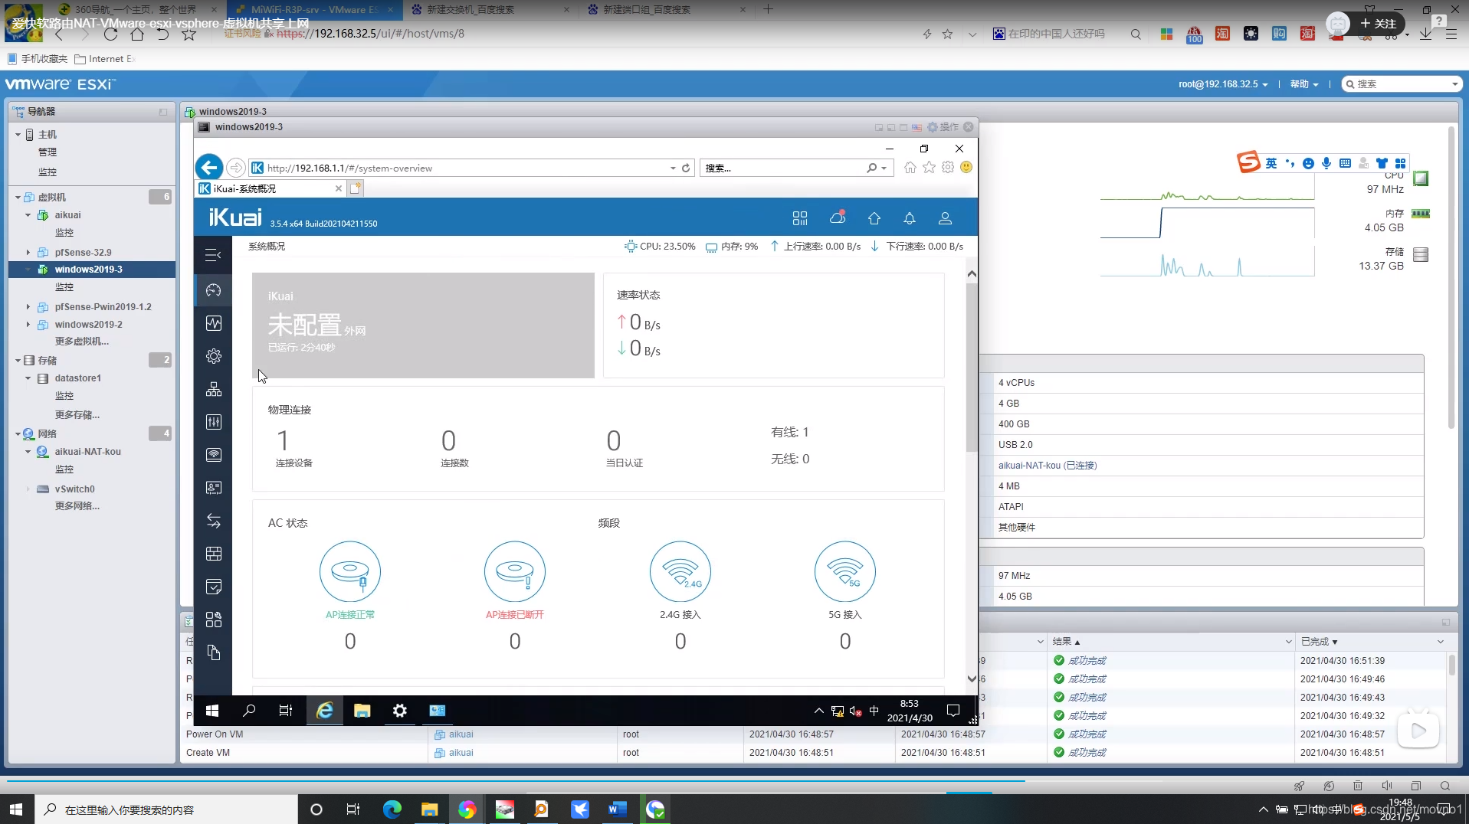The height and width of the screenshot is (824, 1469).
Task: Open aikuai link in Power On VM row
Action: pyautogui.click(x=461, y=734)
